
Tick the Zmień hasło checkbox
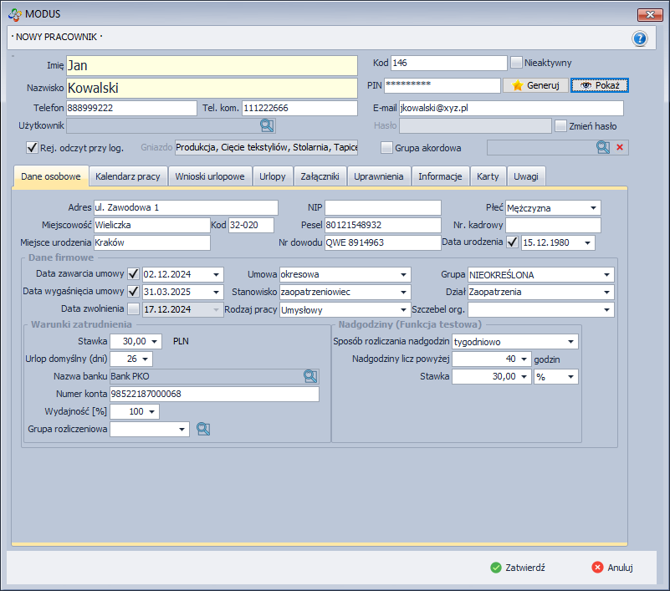tap(561, 125)
